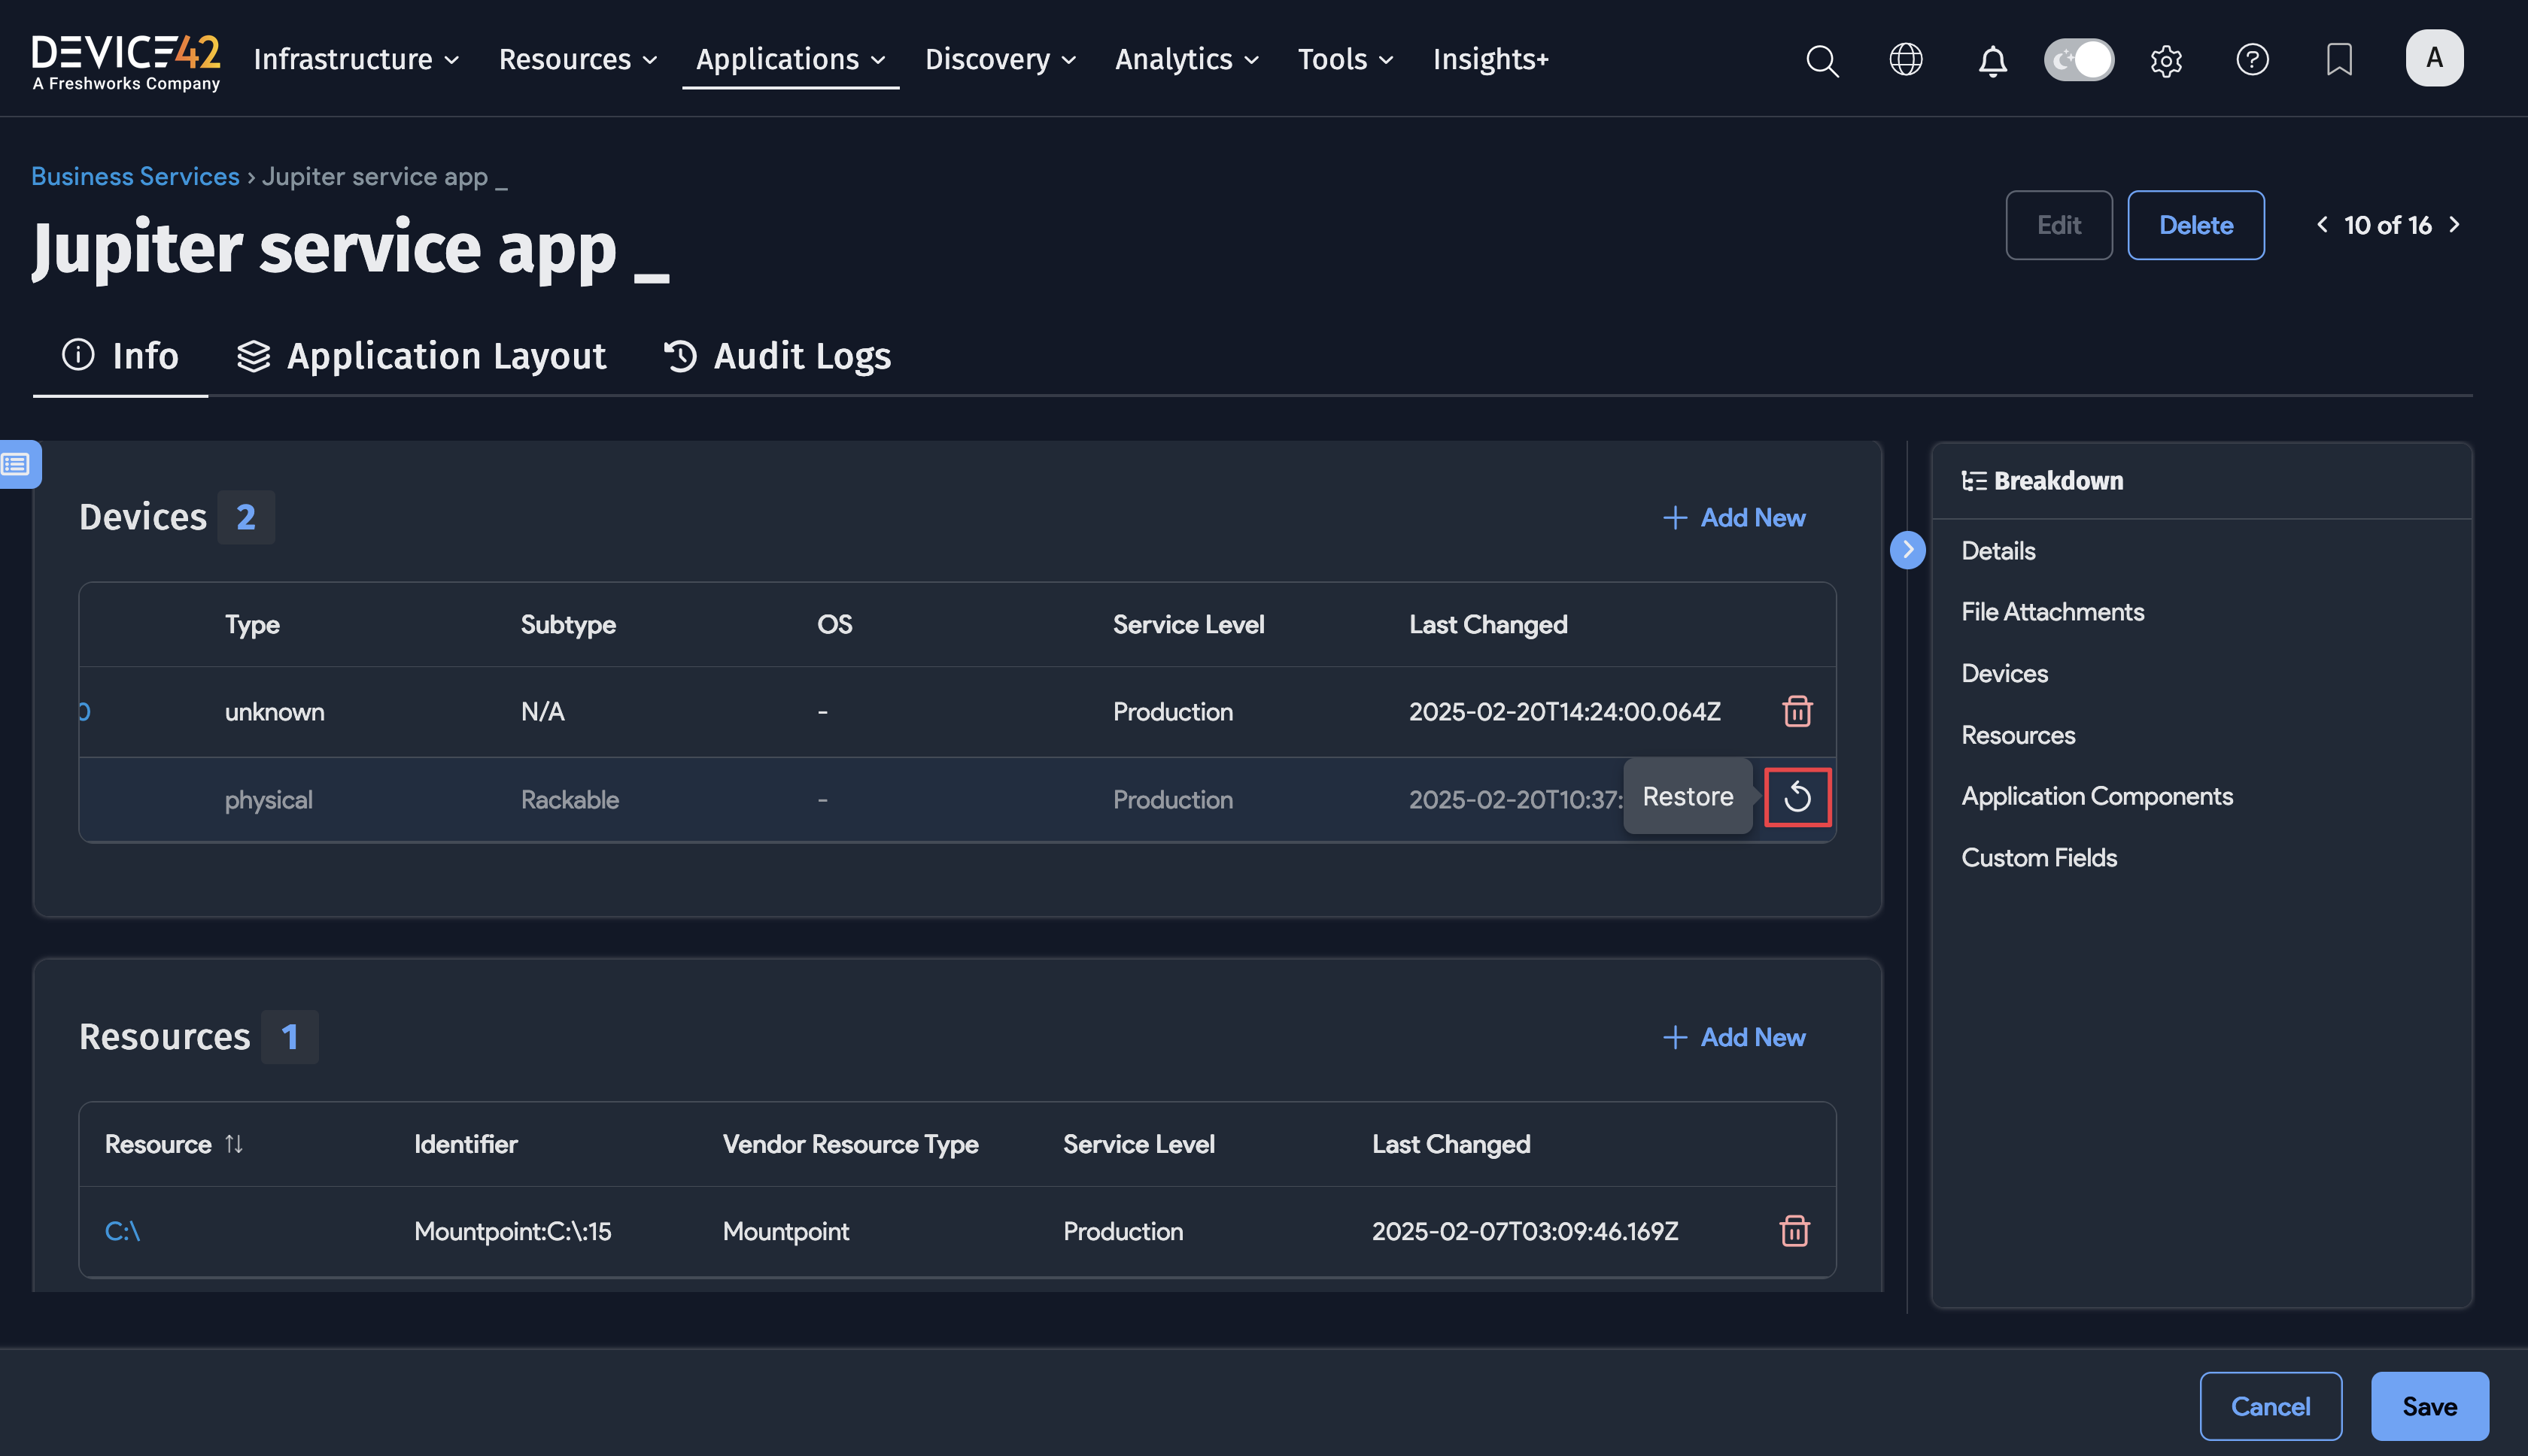Click the search magnifier icon

coord(1822,60)
